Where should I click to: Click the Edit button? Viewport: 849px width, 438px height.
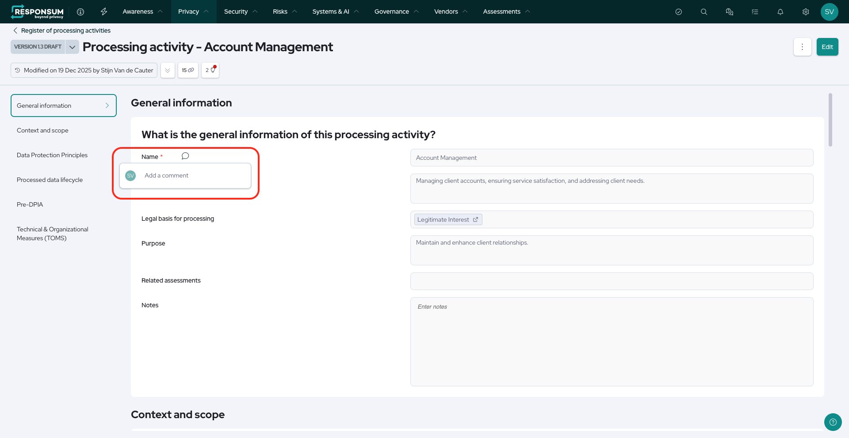coord(827,47)
